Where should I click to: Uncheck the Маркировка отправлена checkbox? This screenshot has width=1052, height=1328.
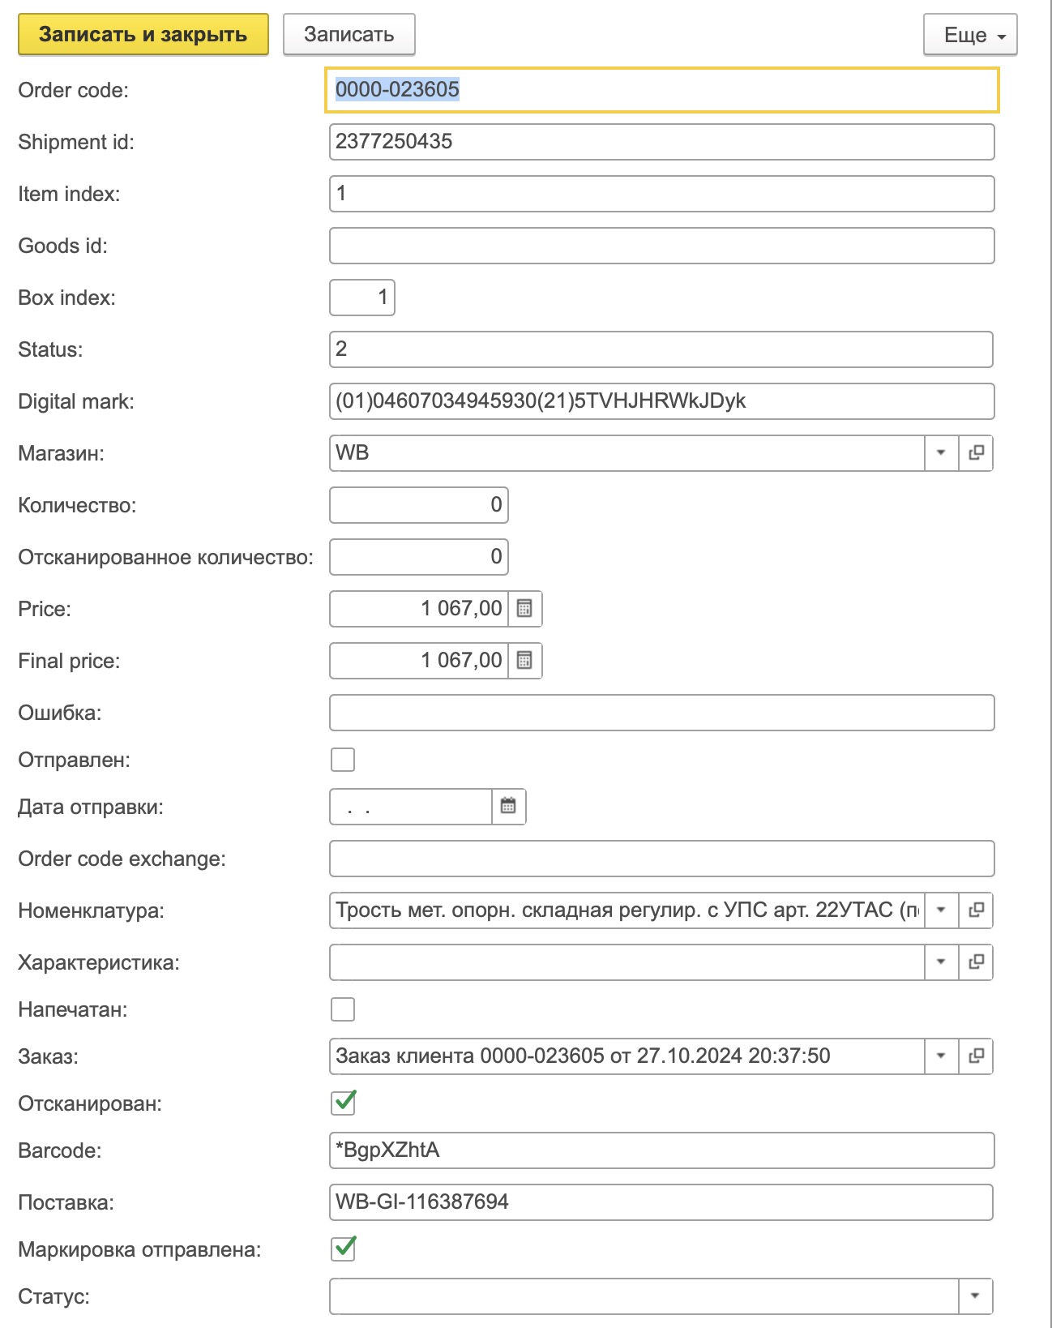tap(343, 1249)
